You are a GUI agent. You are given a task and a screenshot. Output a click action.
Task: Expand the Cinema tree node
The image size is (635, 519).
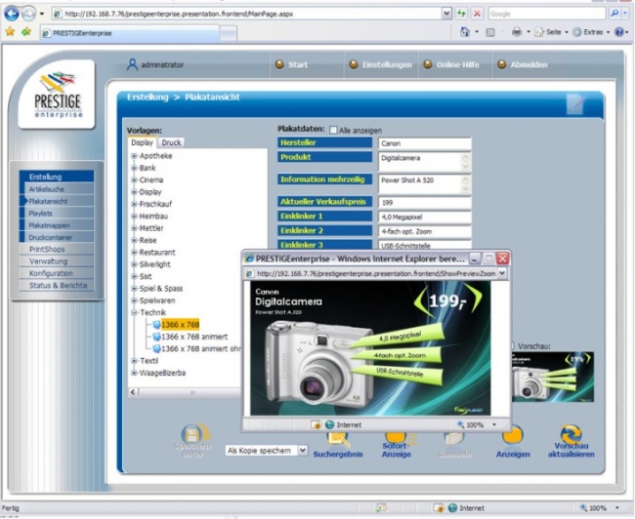(134, 180)
